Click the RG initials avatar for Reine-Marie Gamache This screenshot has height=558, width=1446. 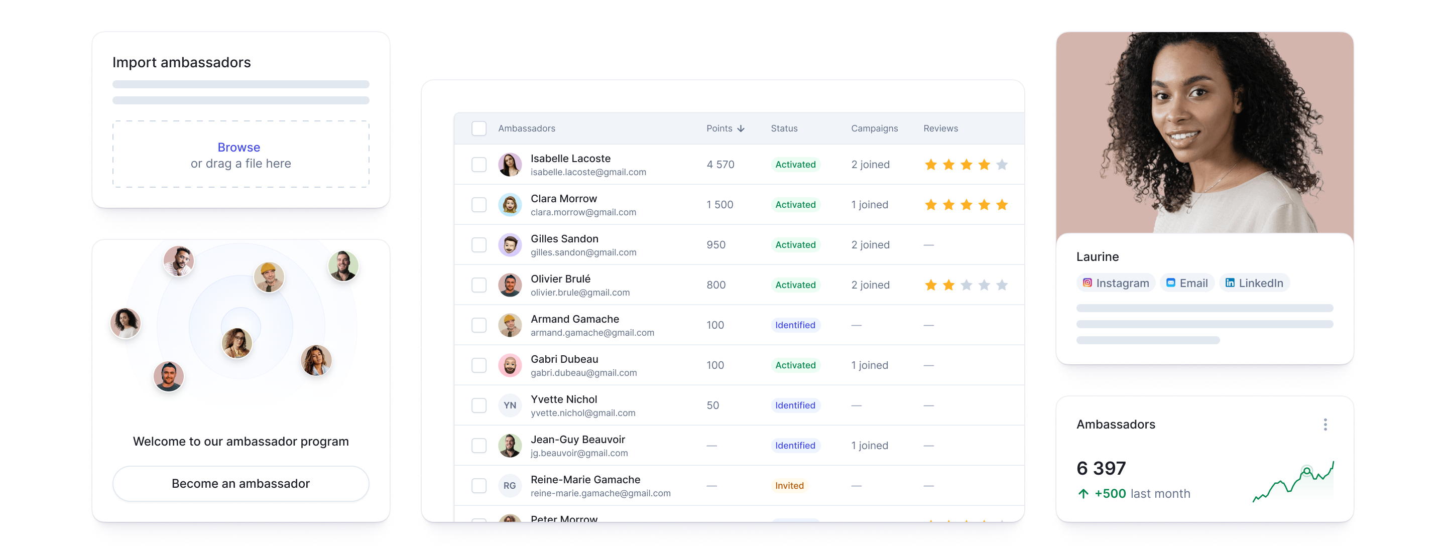[509, 486]
